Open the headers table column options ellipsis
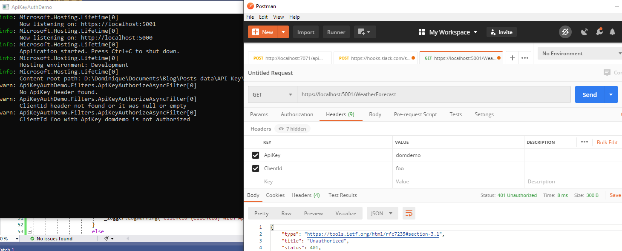Image resolution: width=622 pixels, height=251 pixels. (x=584, y=142)
